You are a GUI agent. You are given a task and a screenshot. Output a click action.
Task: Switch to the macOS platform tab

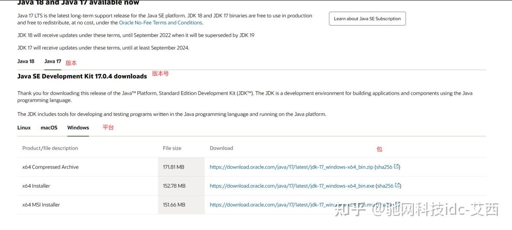point(49,128)
